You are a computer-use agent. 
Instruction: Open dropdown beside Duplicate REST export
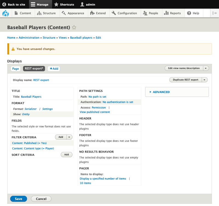coord(204,80)
